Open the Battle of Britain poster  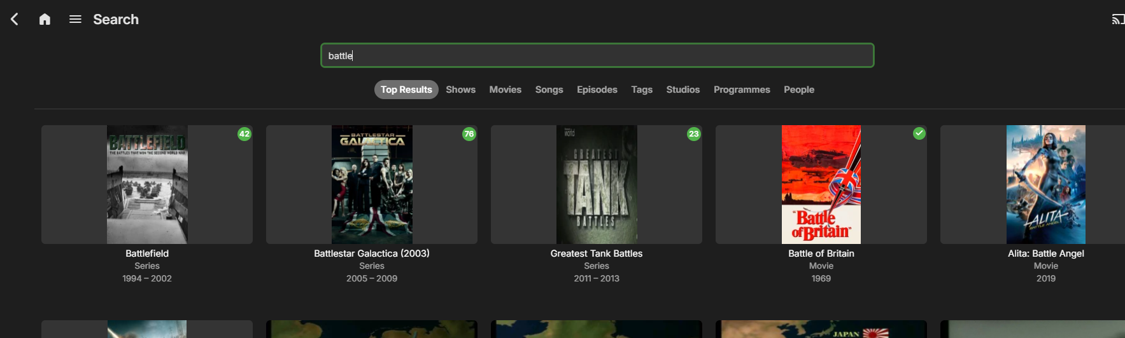click(x=821, y=184)
